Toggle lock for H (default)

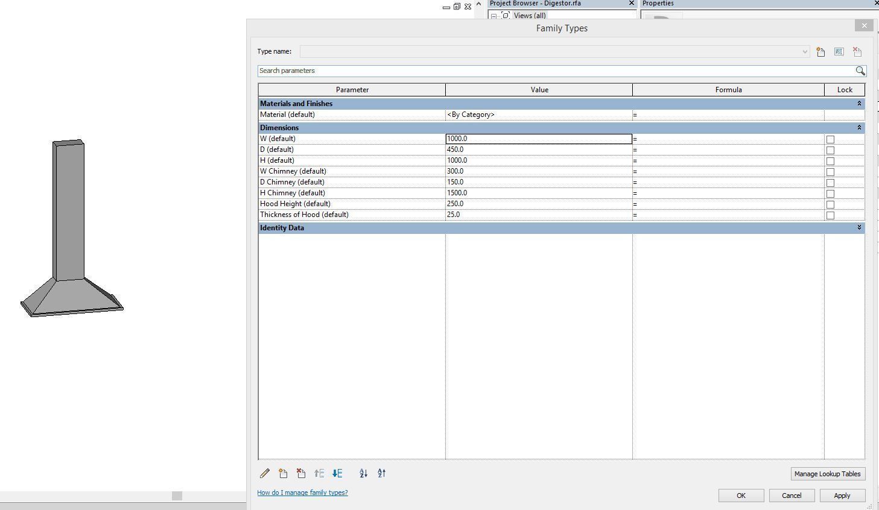point(830,161)
